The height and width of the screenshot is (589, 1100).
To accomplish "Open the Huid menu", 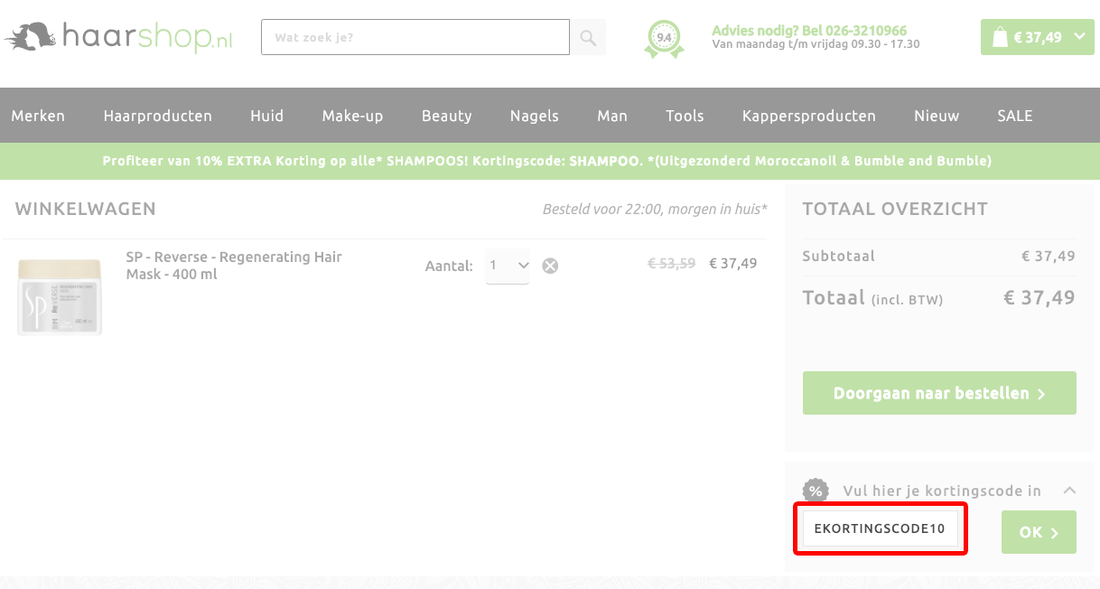I will [267, 116].
